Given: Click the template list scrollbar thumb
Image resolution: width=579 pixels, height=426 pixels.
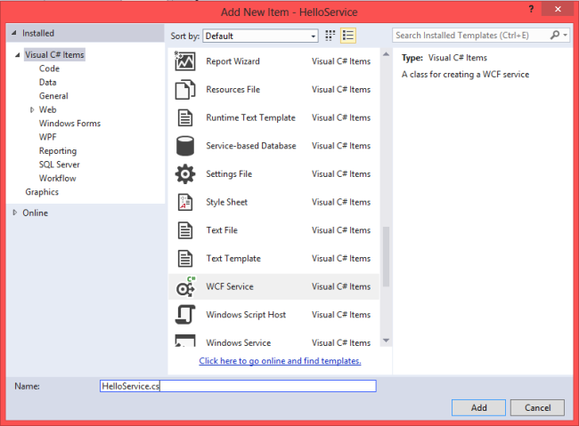Looking at the screenshot, I should click(x=386, y=257).
